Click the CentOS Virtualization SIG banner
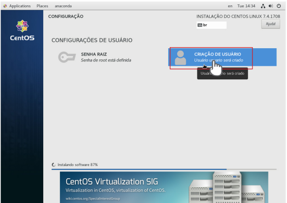The width and height of the screenshot is (287, 203). (164, 187)
